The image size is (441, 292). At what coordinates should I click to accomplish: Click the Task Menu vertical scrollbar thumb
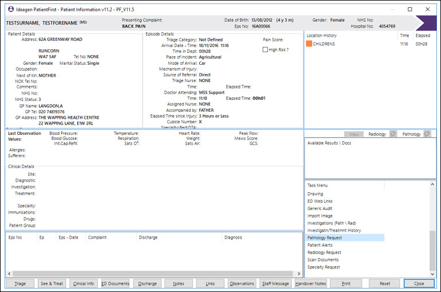432,251
